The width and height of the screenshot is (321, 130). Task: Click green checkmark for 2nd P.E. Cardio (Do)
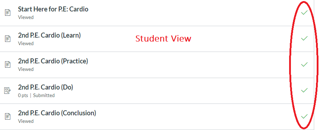(304, 90)
